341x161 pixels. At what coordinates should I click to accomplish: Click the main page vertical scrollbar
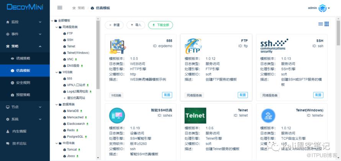click(x=338, y=32)
